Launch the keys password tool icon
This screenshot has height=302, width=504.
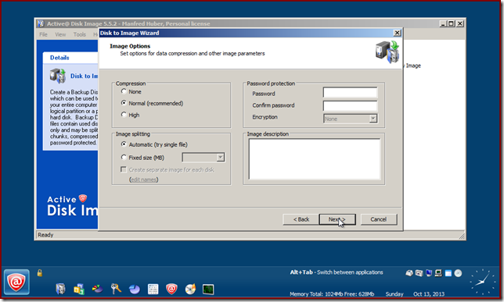tap(116, 289)
